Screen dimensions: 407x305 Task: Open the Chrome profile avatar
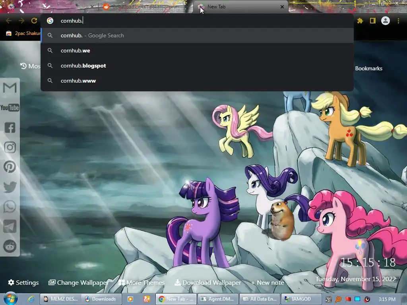(386, 21)
